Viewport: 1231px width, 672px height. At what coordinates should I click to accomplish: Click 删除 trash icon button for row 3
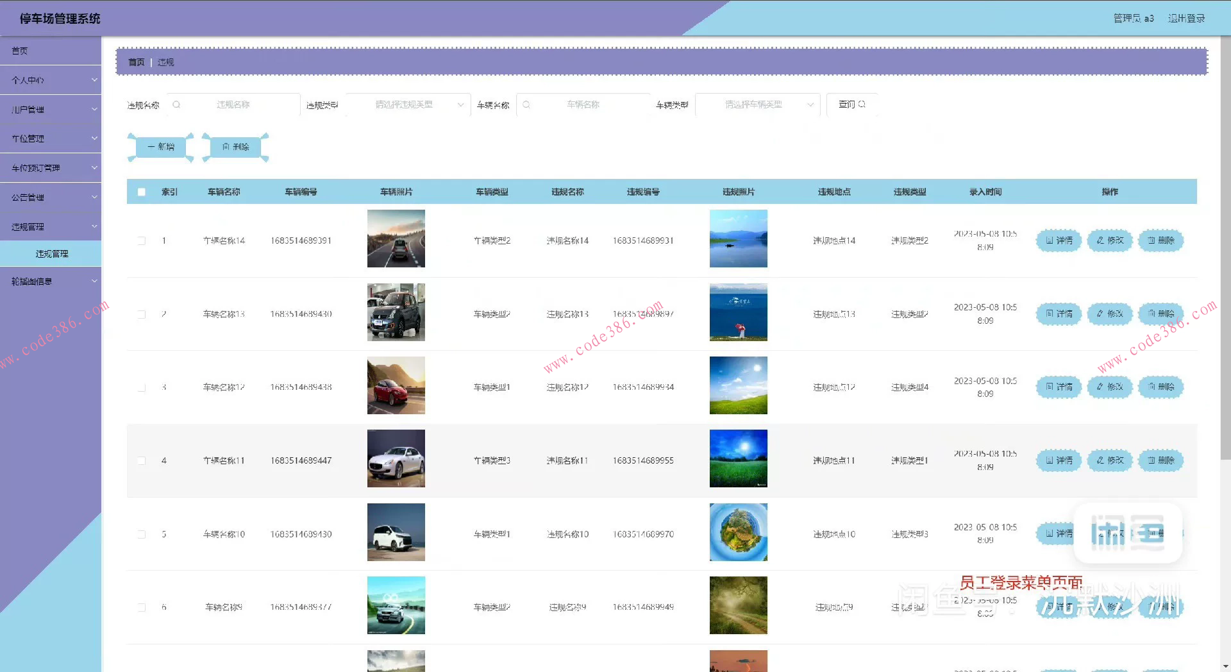[x=1160, y=387]
